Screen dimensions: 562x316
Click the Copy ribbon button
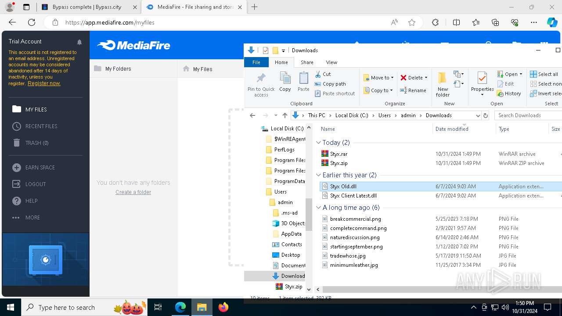(x=285, y=82)
